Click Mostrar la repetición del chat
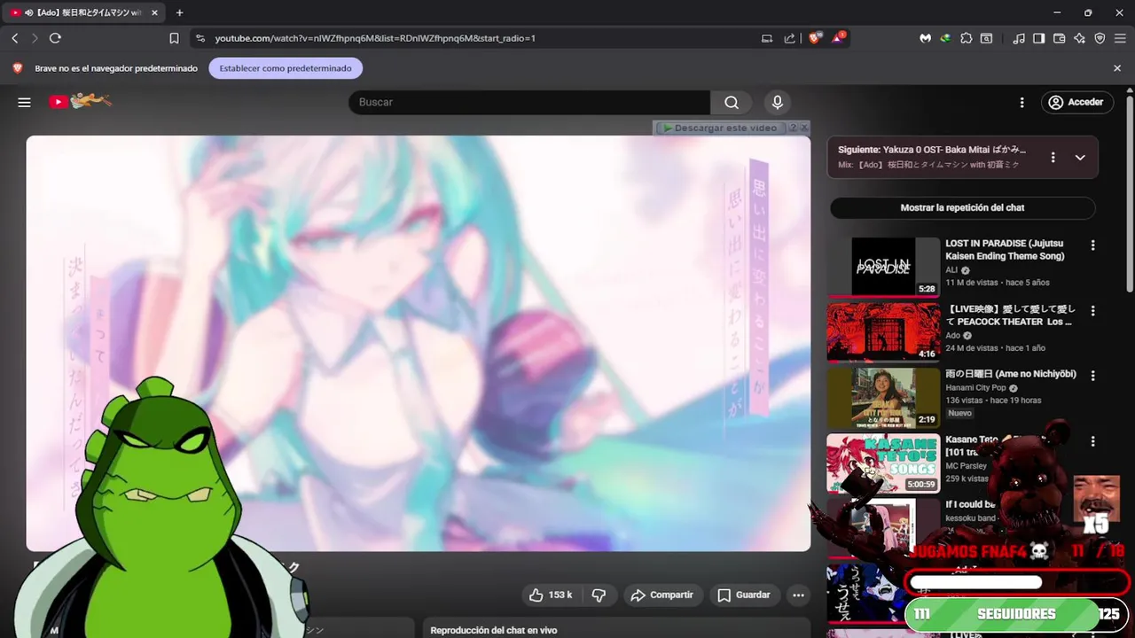1135x638 pixels. (963, 207)
